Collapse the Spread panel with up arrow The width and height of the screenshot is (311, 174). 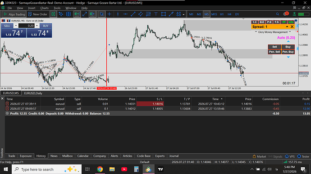[x=287, y=26]
